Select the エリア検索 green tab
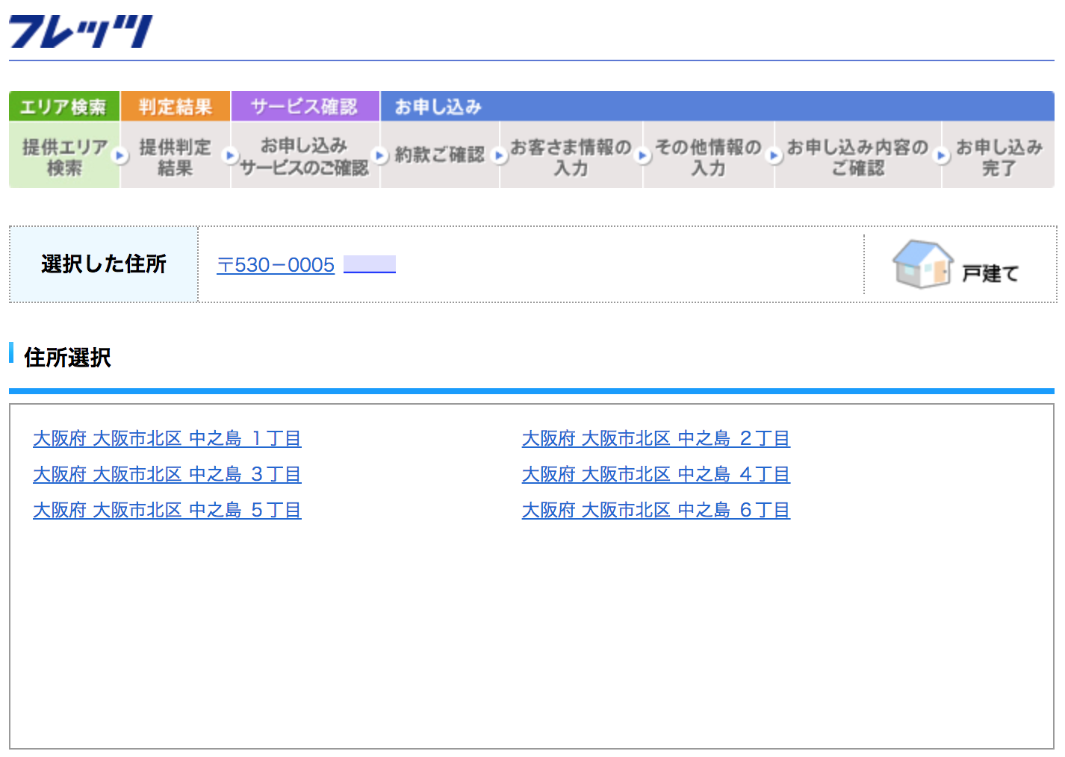 pos(63,107)
